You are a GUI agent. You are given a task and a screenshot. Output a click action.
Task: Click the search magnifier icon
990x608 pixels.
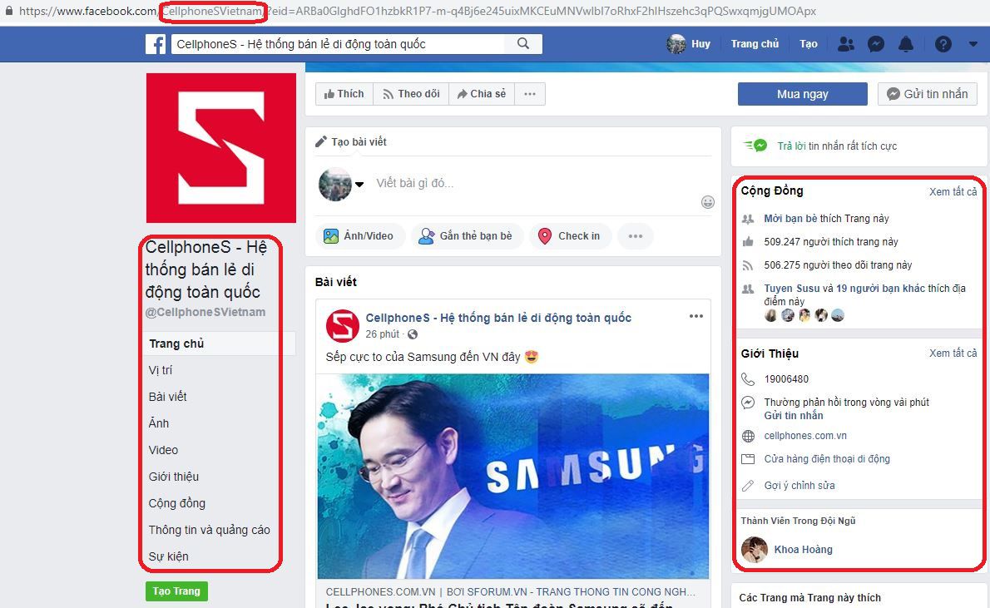[x=522, y=43]
